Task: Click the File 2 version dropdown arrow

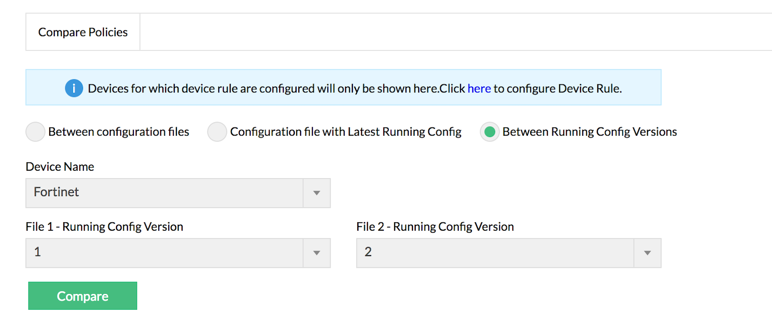Action: pyautogui.click(x=647, y=253)
